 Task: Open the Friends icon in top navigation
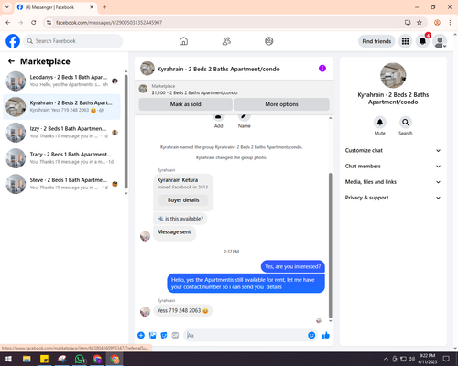tap(226, 41)
